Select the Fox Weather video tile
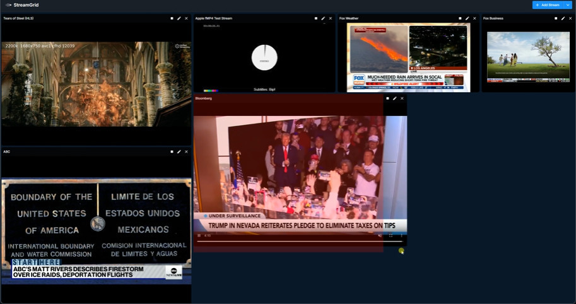Viewport: 576px width, 304px height. coord(408,57)
